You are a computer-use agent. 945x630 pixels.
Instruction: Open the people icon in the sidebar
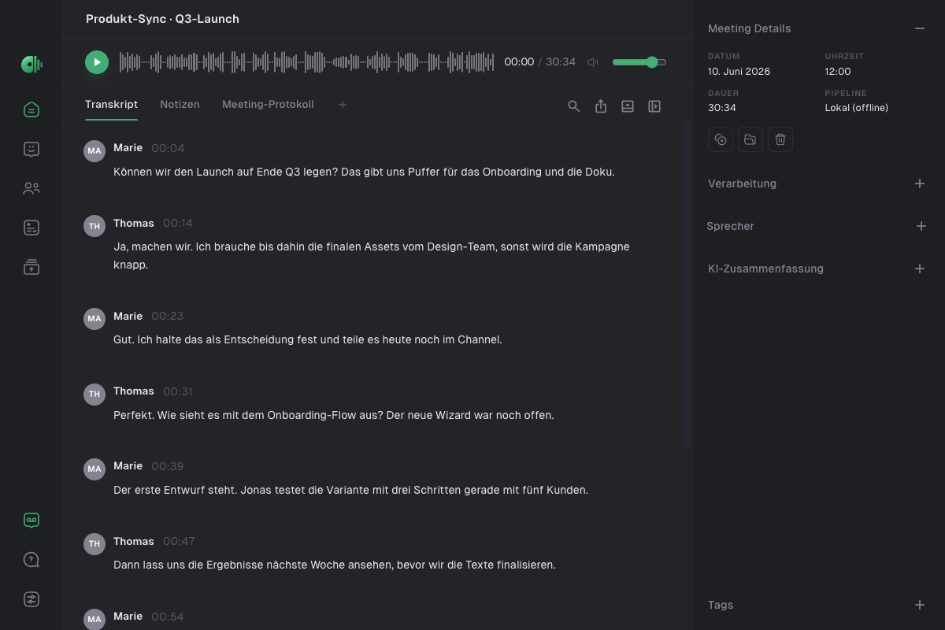(31, 188)
